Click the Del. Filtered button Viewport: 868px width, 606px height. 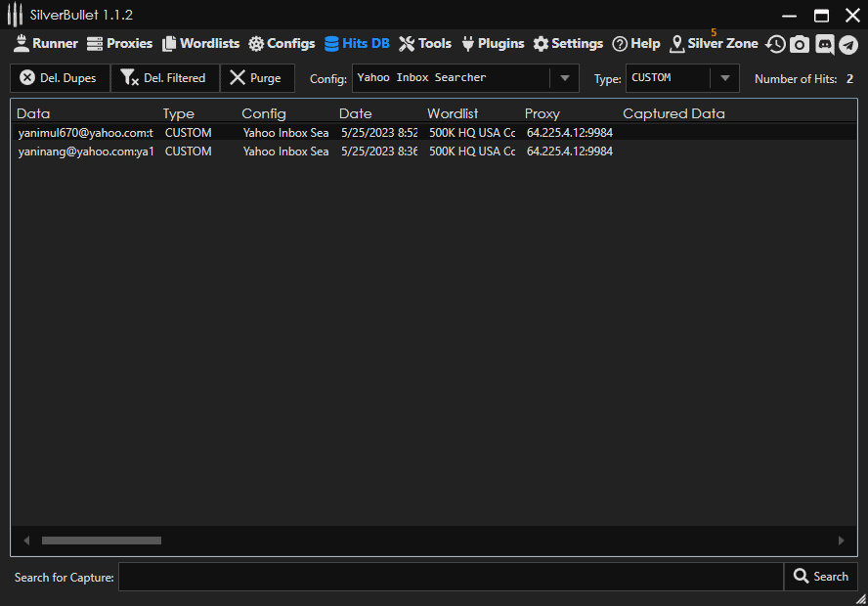click(165, 78)
